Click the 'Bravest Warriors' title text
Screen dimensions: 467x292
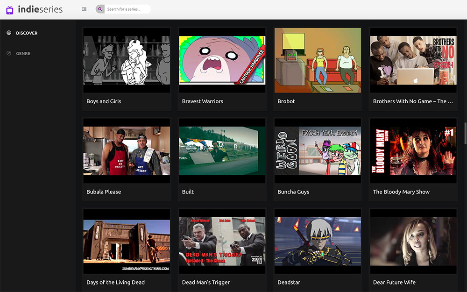[x=203, y=101]
